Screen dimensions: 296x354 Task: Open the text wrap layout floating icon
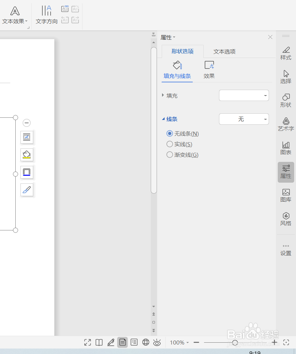[27, 137]
